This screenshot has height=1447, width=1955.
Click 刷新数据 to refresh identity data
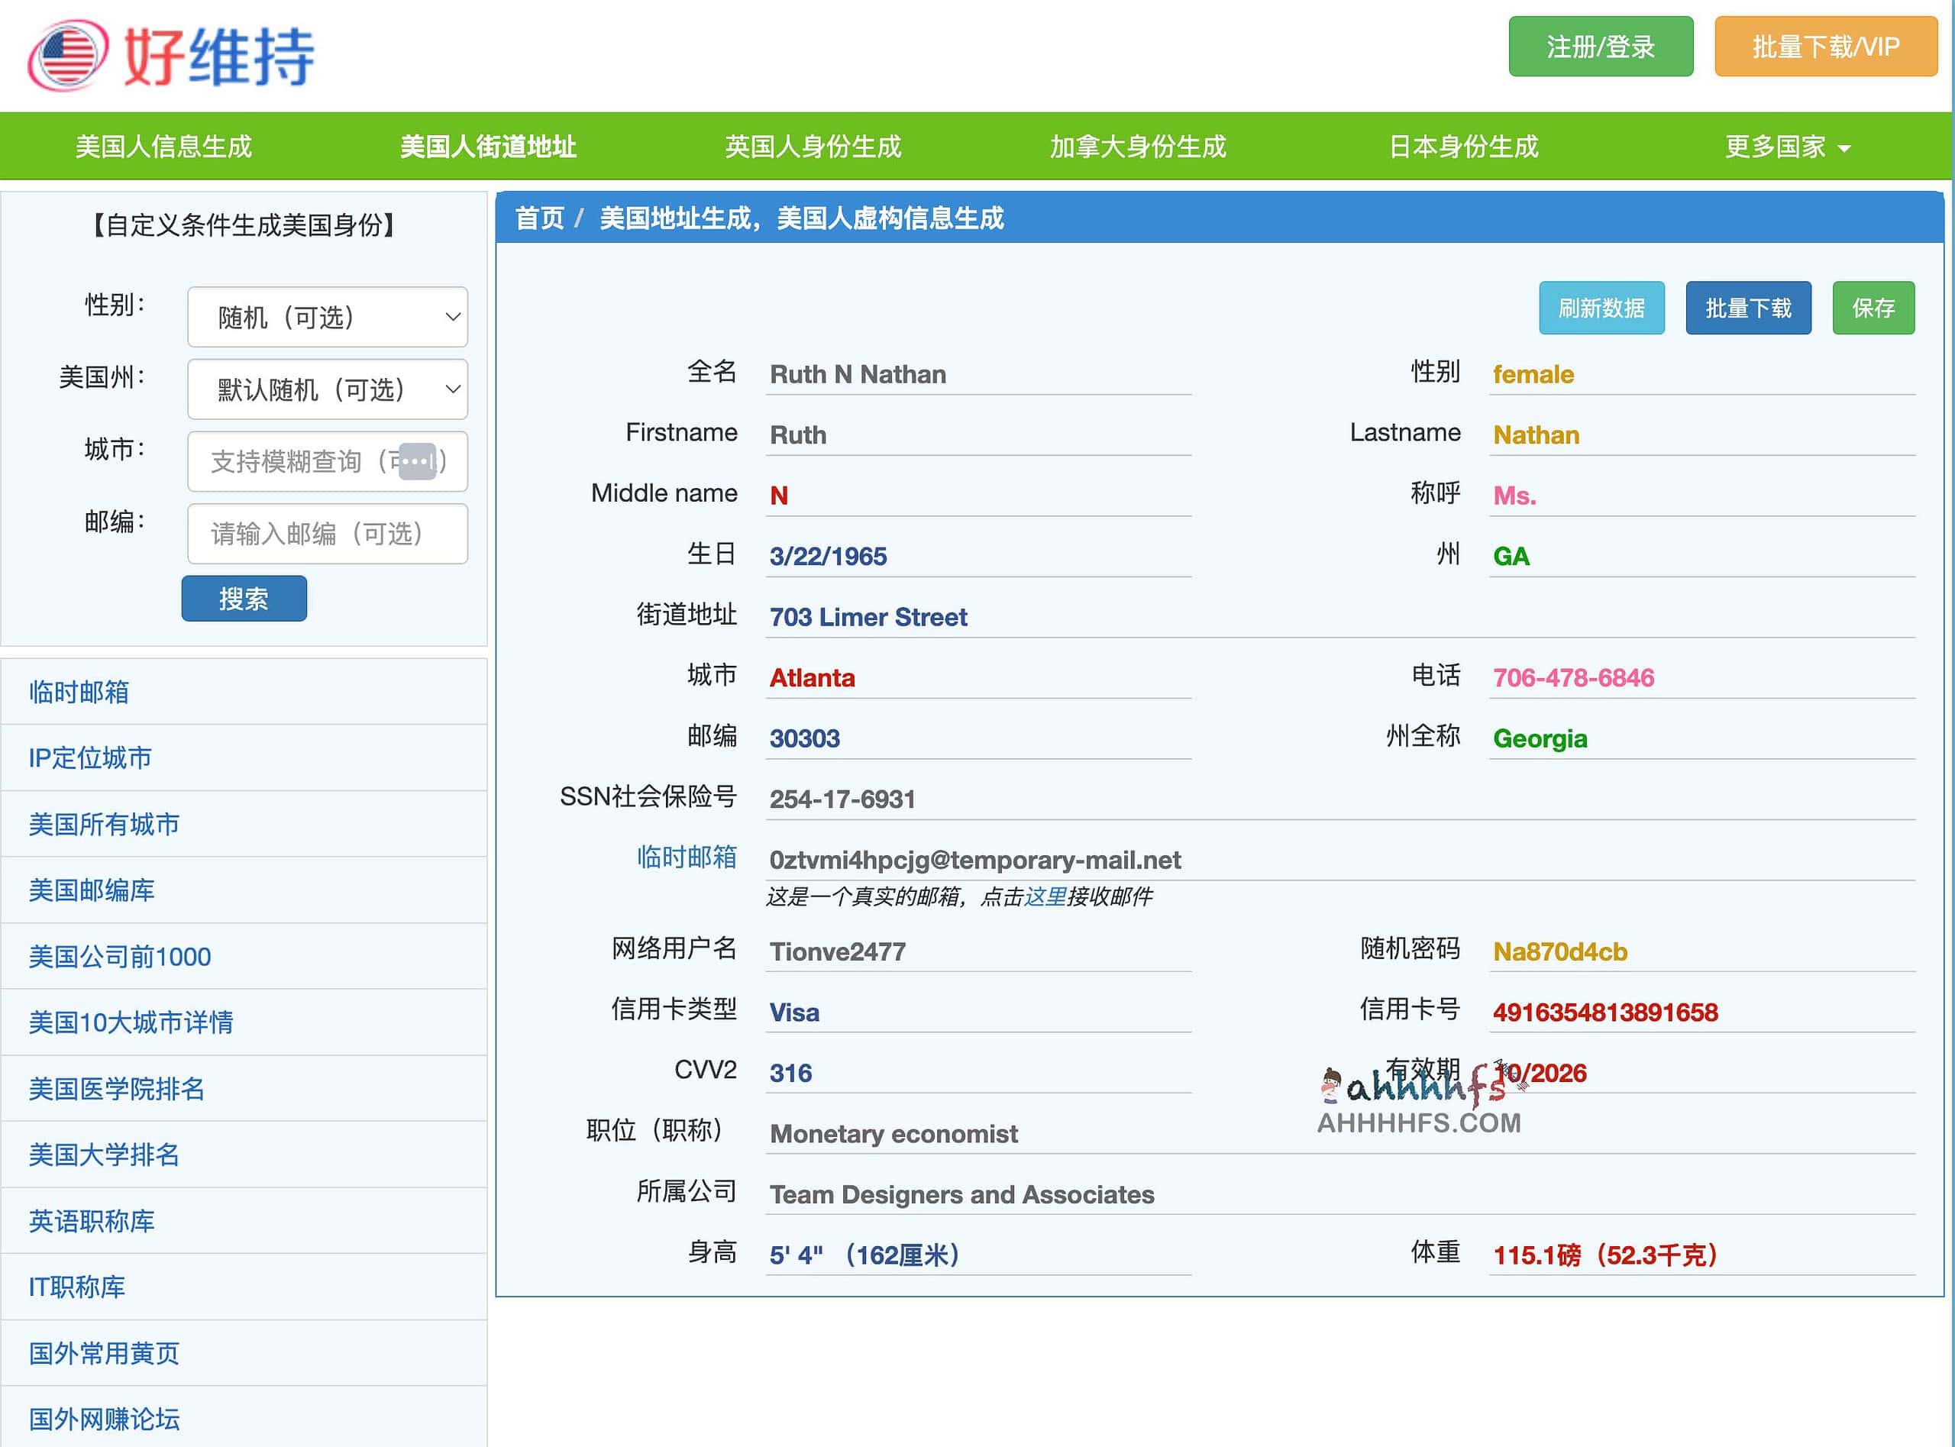(x=1602, y=308)
